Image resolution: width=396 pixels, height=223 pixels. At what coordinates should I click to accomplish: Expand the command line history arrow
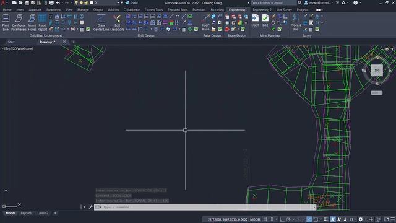tap(314, 207)
